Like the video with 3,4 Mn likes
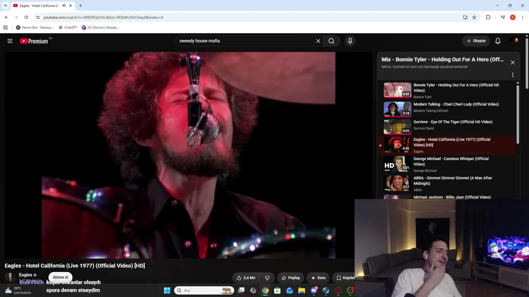529x297 pixels. click(246, 278)
